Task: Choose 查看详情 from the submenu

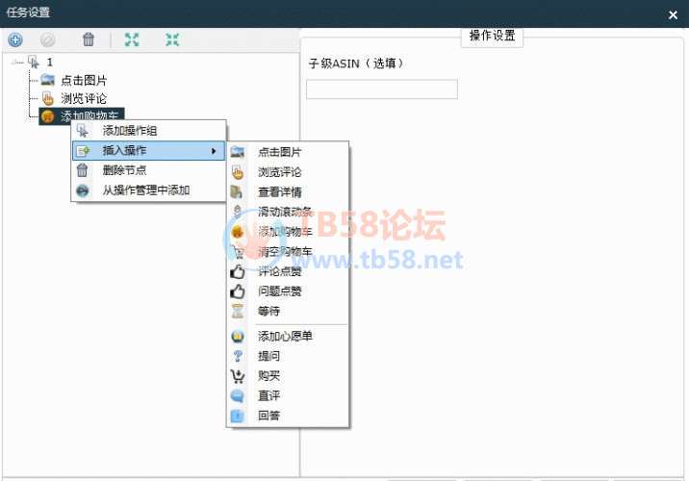Action: coord(279,191)
